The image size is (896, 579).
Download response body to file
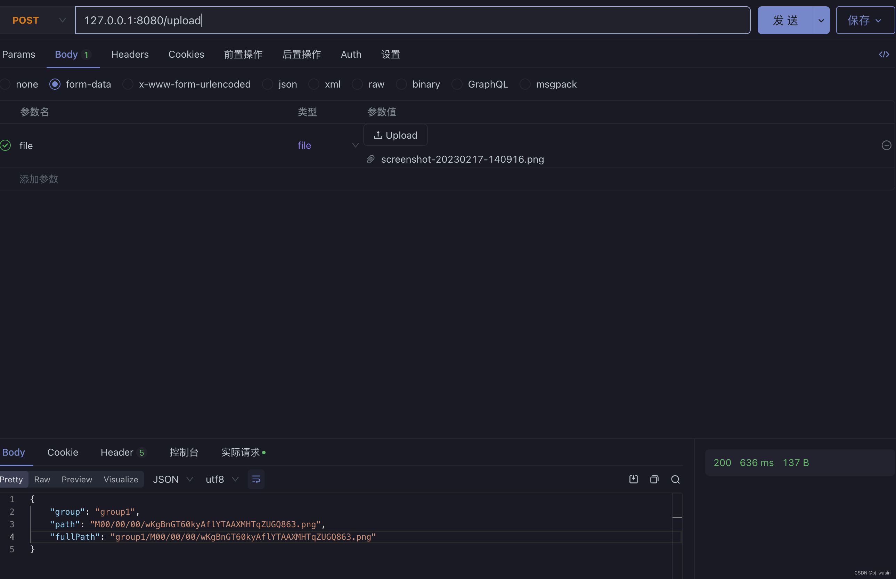click(x=634, y=479)
